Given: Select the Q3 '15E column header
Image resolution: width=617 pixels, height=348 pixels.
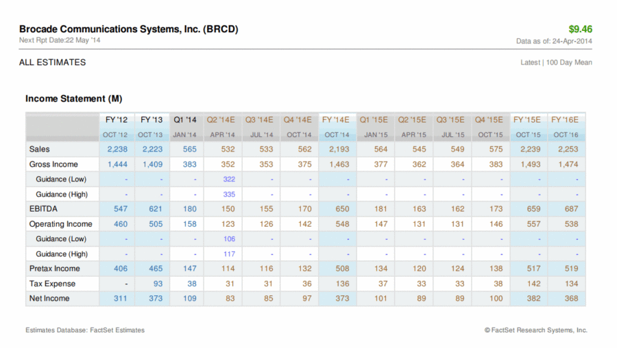Looking at the screenshot, I should click(x=450, y=119).
